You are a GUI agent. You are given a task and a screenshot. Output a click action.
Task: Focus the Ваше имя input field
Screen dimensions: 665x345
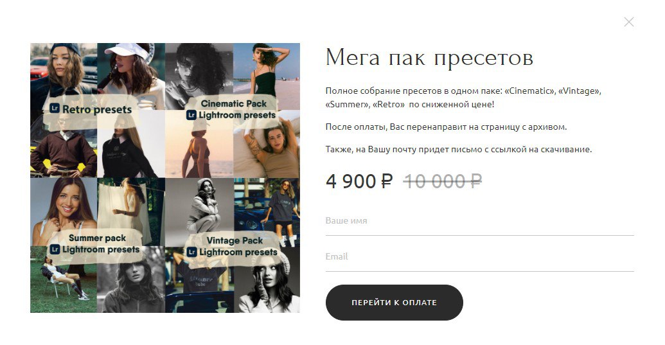[x=480, y=221]
